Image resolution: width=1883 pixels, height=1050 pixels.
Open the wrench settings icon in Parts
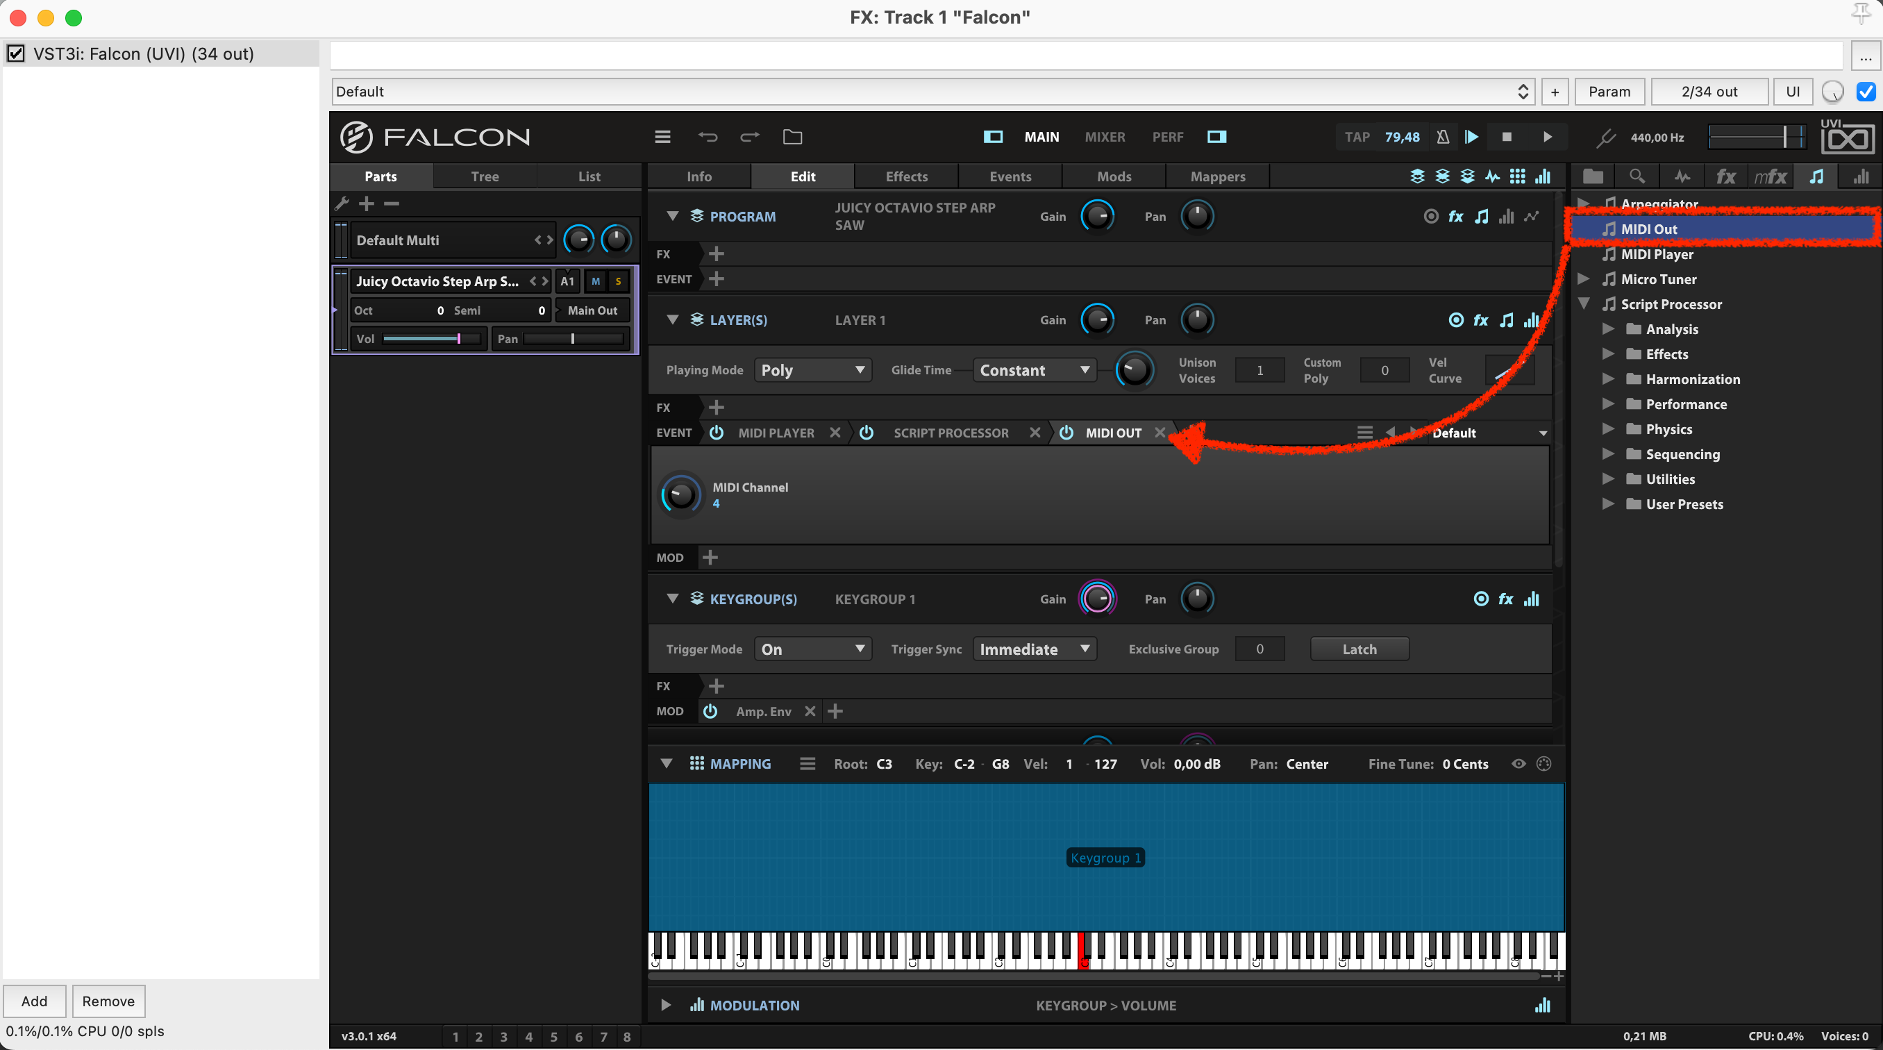(342, 203)
